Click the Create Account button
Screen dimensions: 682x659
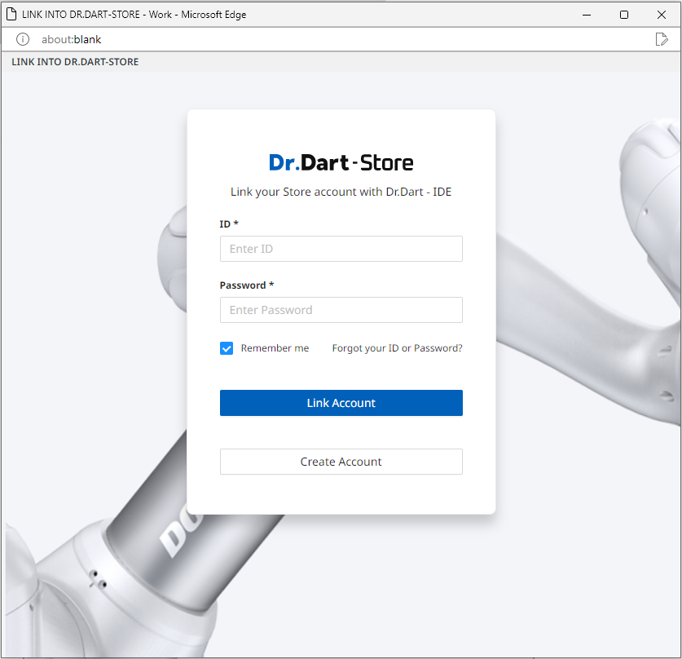click(x=341, y=462)
